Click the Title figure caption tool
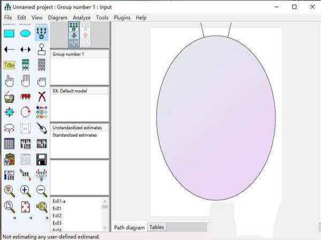Image resolution: width=321 pixels, height=240 pixels. (9, 65)
